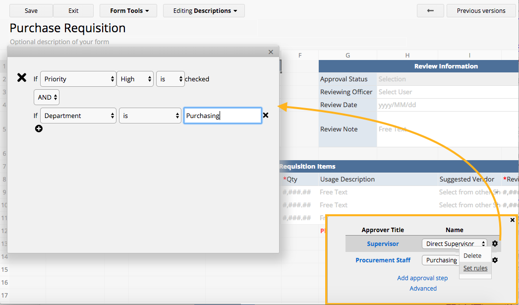This screenshot has width=519, height=305.
Task: Delete the entire rule with large X icon
Action: [x=22, y=77]
